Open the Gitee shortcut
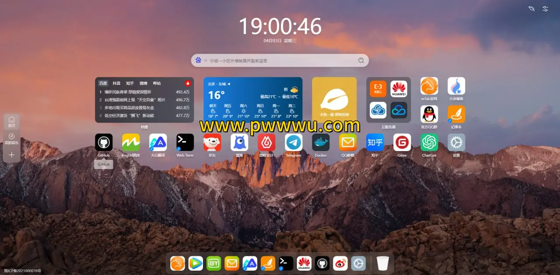This screenshot has height=275, width=560. click(402, 142)
